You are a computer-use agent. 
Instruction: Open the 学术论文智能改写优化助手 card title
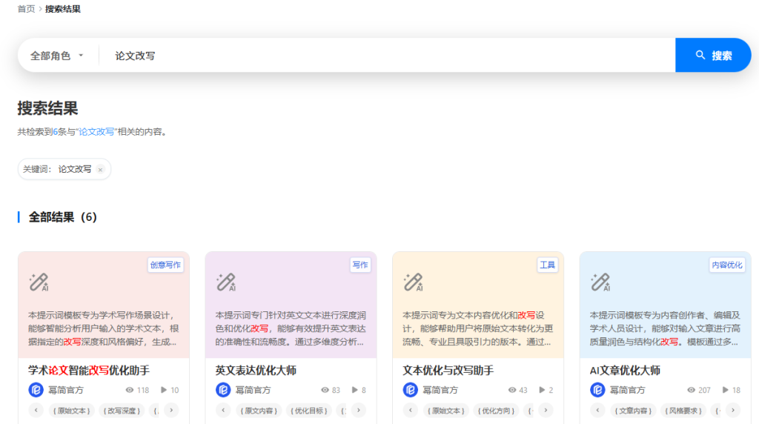pyautogui.click(x=89, y=371)
